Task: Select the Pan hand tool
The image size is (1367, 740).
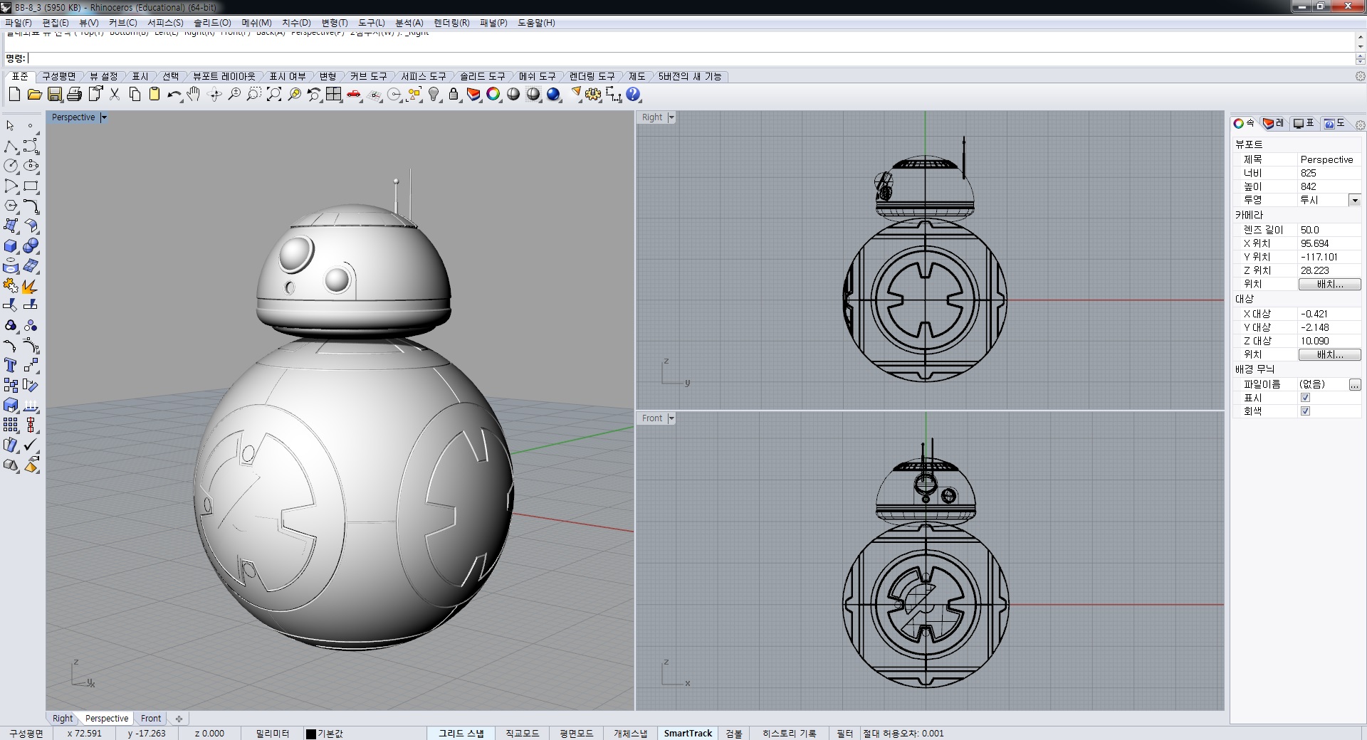Action: (x=194, y=94)
